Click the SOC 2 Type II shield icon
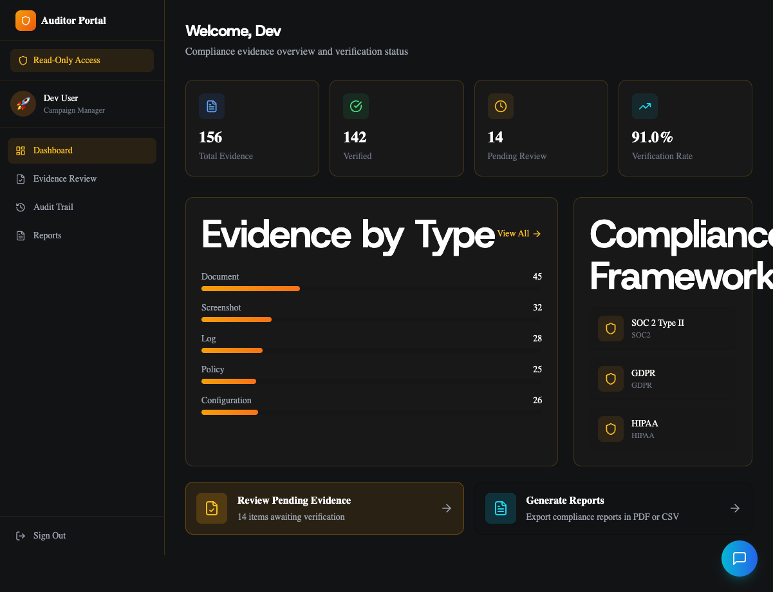 610,329
